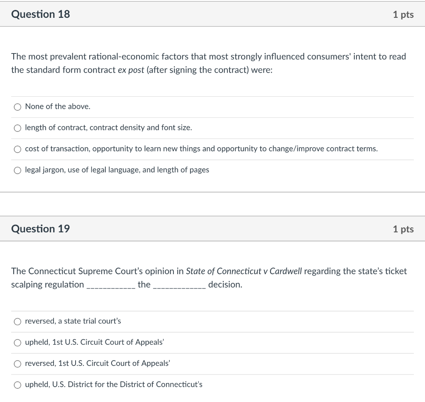Select 'reversed, a state trial court's' radio button

point(17,322)
